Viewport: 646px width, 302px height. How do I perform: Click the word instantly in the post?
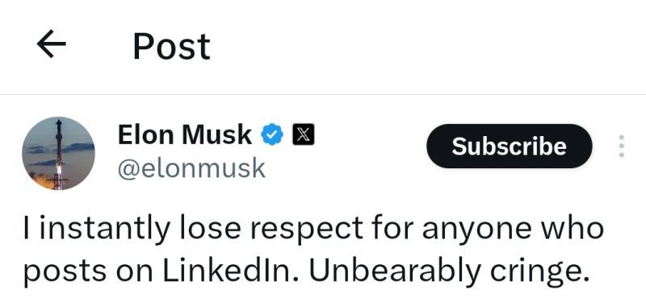(x=105, y=229)
